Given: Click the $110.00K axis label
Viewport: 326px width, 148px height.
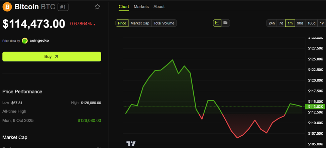Looking at the screenshot, I should click(x=316, y=123).
